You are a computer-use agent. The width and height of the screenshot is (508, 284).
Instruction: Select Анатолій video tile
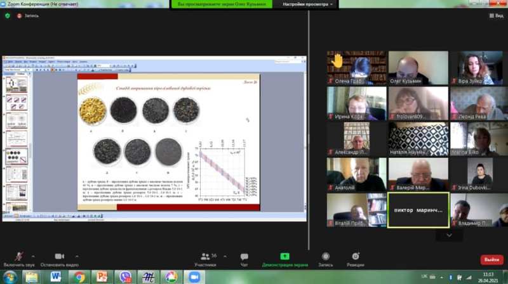click(x=357, y=174)
